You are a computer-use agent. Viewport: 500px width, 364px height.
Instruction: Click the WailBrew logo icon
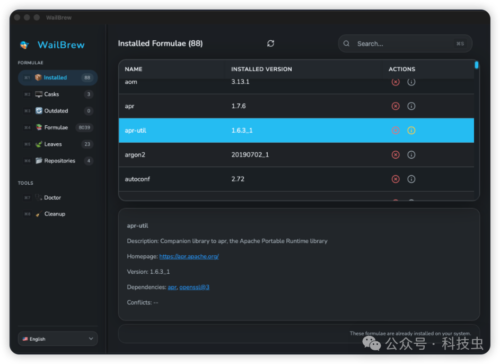[24, 45]
